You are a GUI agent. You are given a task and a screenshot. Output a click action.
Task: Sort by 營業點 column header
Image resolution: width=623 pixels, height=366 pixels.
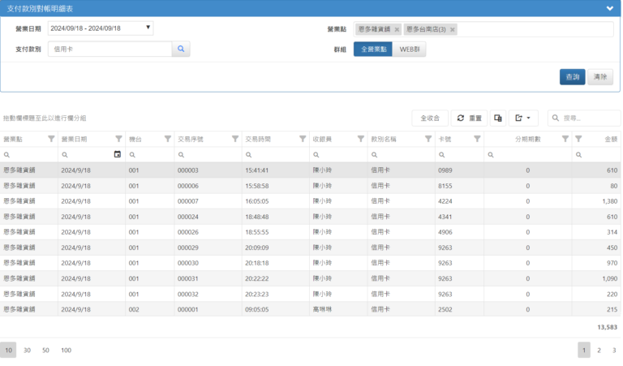point(13,139)
